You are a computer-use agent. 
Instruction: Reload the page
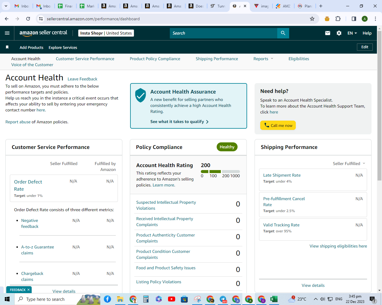pyautogui.click(x=28, y=19)
